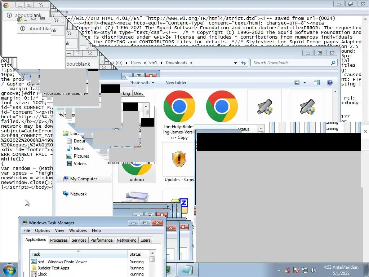This screenshot has width=369, height=277.
Task: Open the view options dropdown arrow
Action: pos(304,83)
